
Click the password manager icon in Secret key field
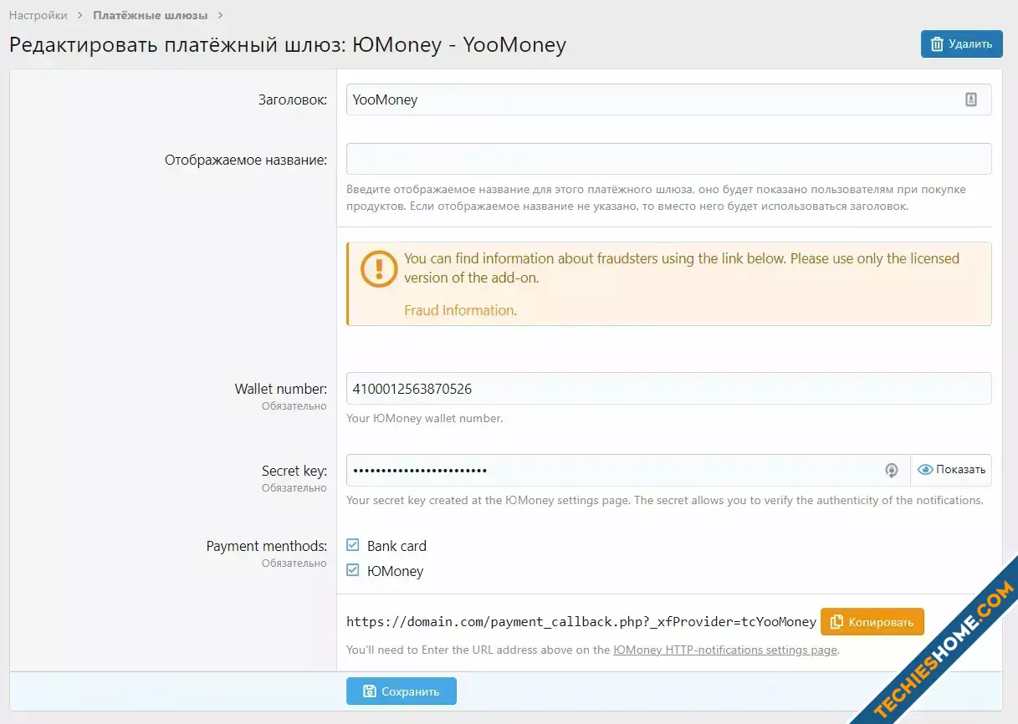tap(892, 471)
